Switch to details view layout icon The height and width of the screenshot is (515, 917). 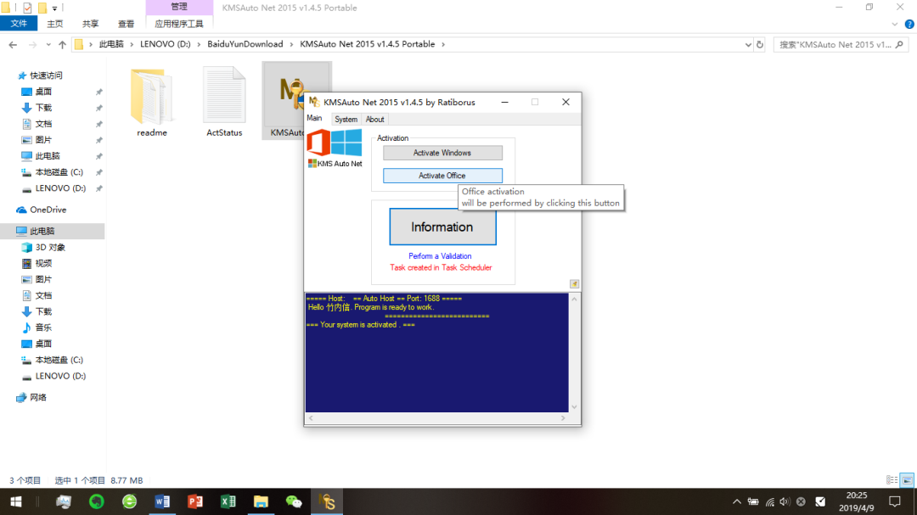tap(892, 480)
